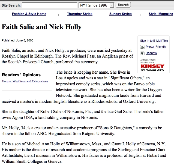The image size is (174, 165).
Task: Click the Times reprints icon
Action: pos(142,53)
